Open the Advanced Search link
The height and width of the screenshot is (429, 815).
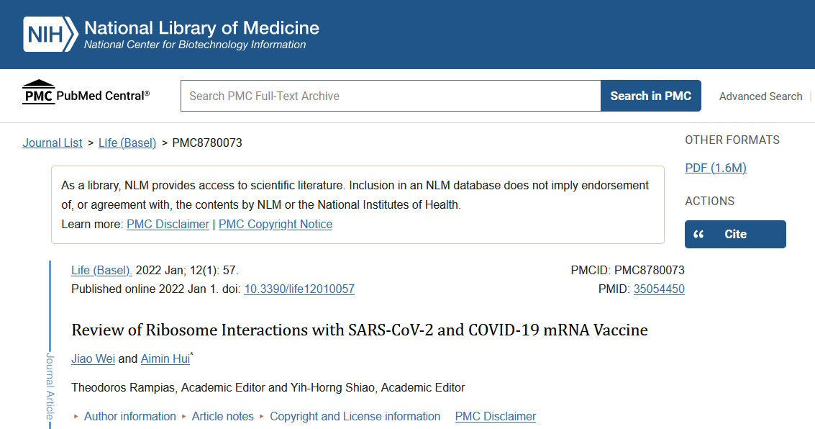click(x=760, y=96)
